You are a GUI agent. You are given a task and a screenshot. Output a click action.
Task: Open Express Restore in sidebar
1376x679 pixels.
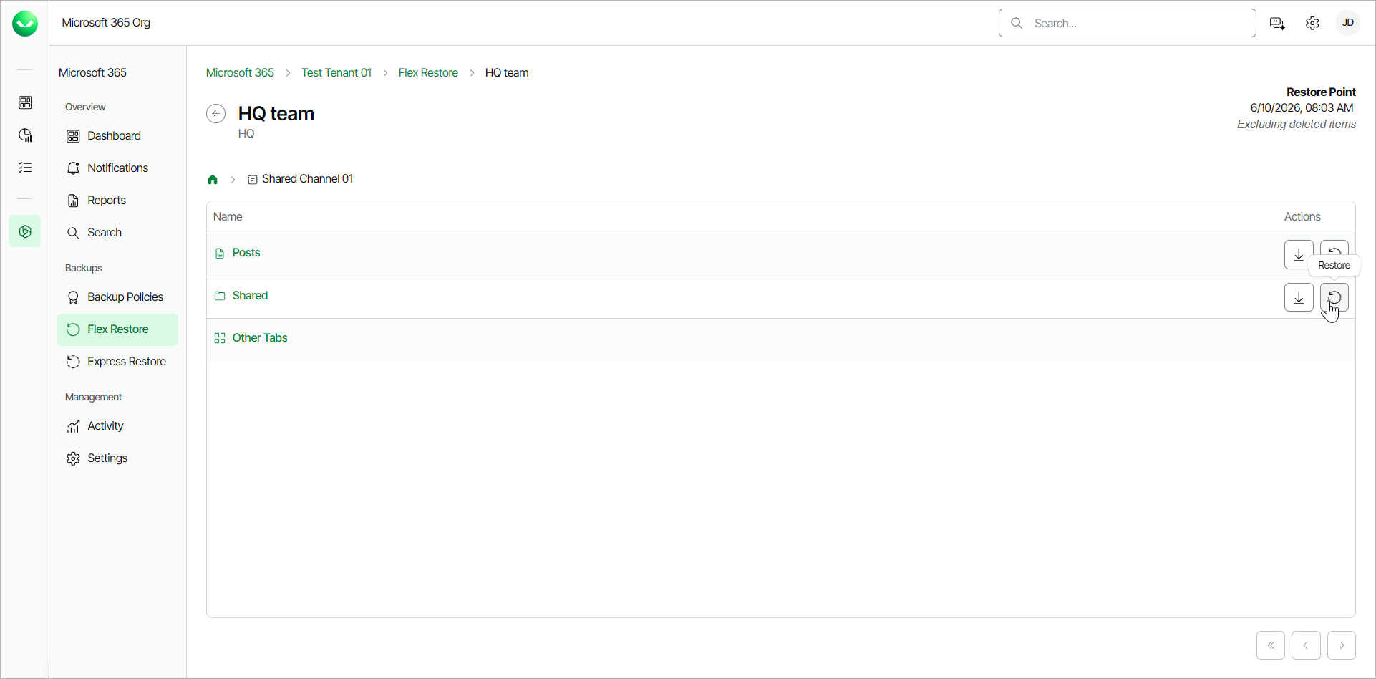[x=117, y=362]
